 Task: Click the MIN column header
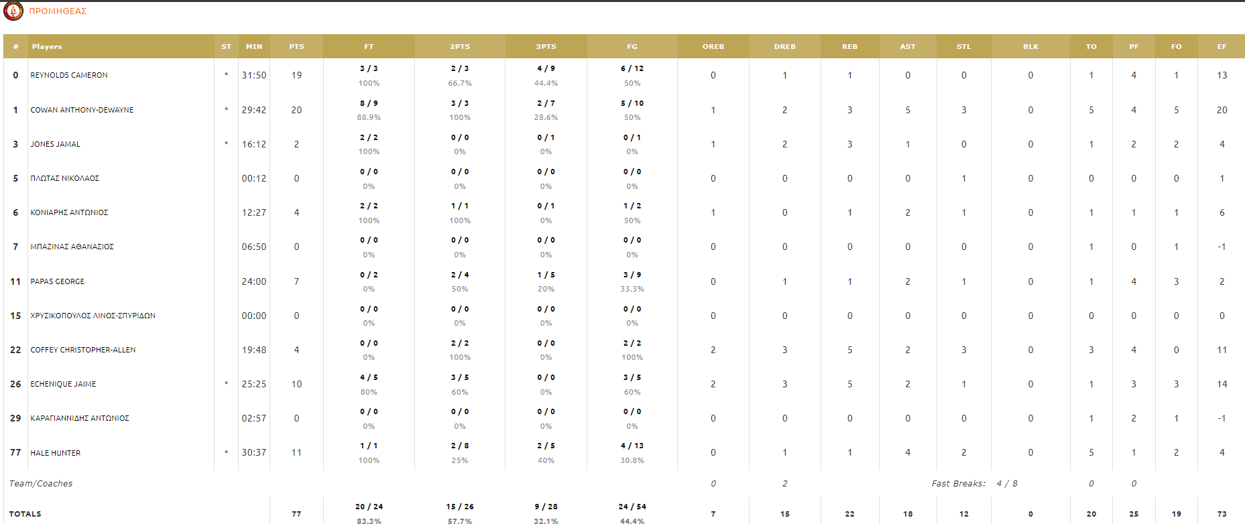click(254, 47)
